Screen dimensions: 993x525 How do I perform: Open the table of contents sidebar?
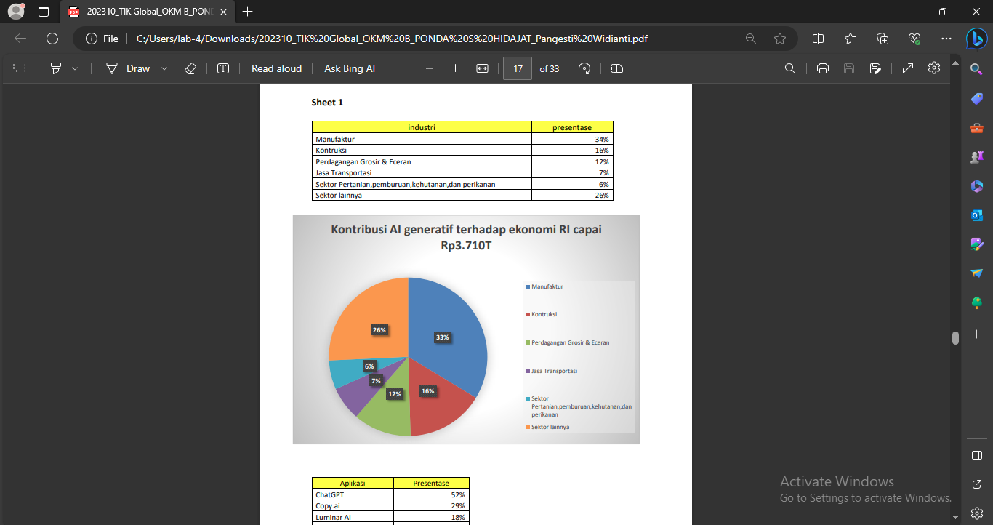click(x=20, y=68)
